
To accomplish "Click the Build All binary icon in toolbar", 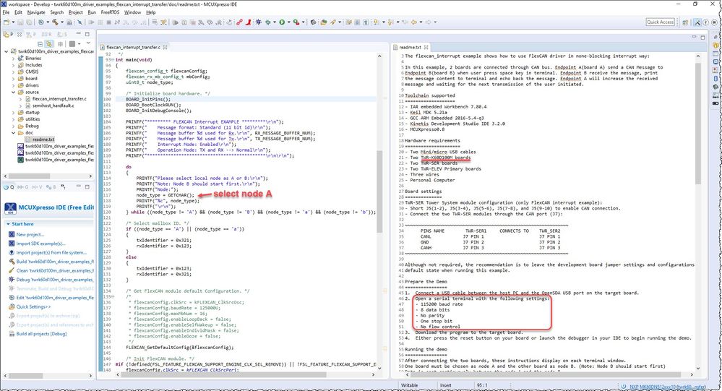I will tap(69, 22).
